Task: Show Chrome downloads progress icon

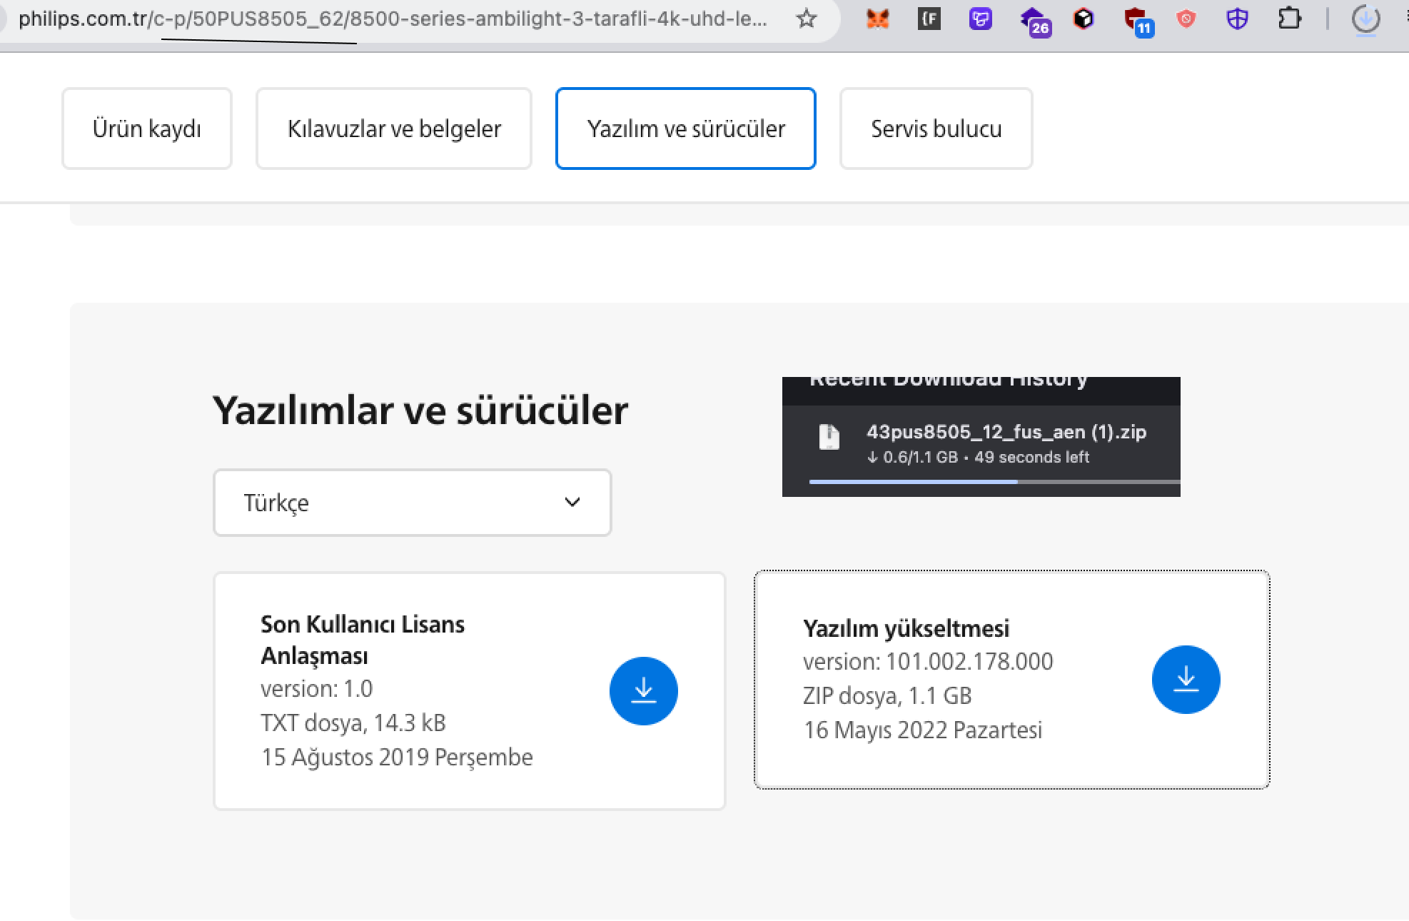Action: click(1365, 19)
